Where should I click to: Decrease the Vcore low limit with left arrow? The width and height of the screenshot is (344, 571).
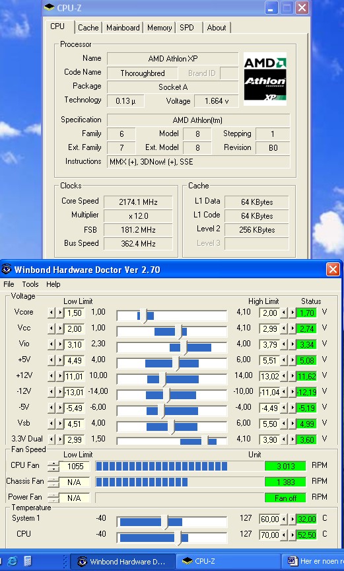click(52, 313)
